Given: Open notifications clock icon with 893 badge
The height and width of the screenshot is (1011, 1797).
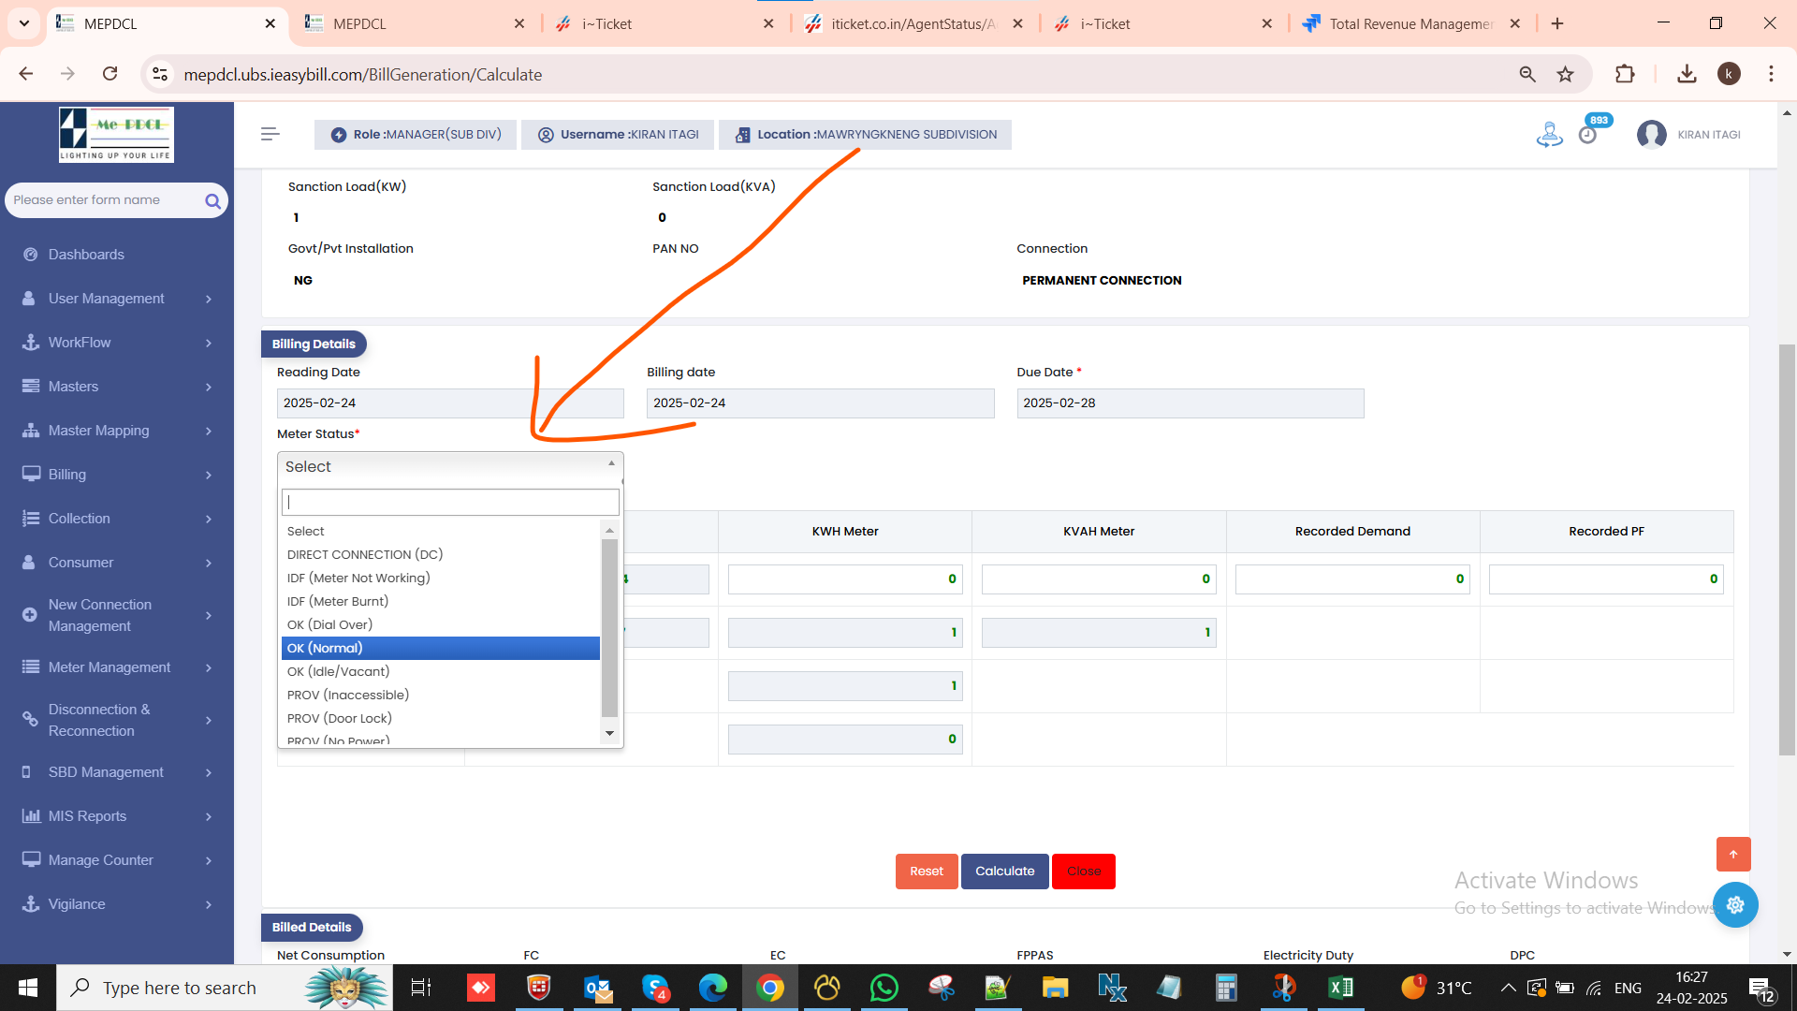Looking at the screenshot, I should click(1588, 135).
